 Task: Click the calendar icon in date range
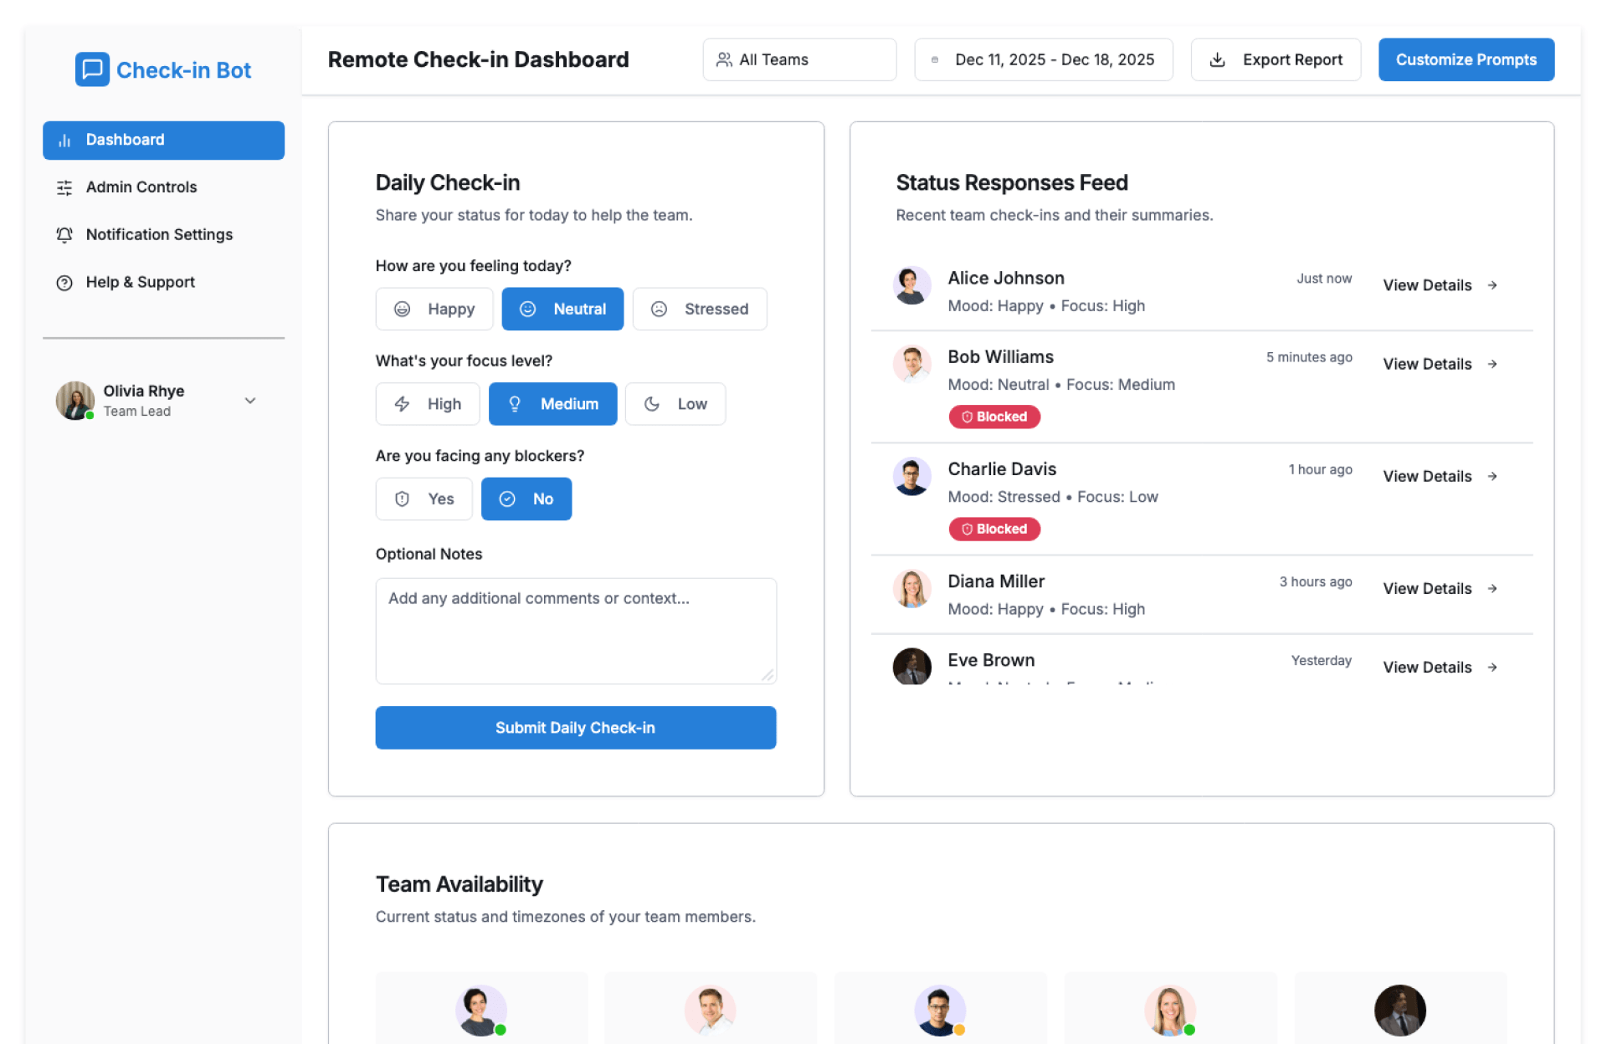[935, 59]
